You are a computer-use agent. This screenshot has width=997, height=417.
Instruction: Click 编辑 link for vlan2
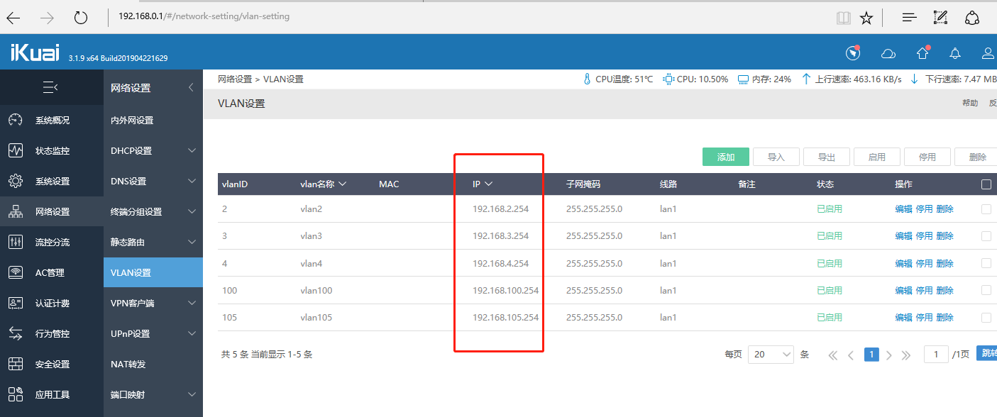pyautogui.click(x=903, y=208)
